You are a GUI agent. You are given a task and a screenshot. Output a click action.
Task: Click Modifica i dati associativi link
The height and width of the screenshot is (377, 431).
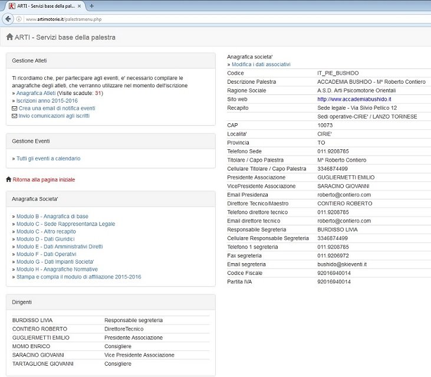(x=261, y=64)
